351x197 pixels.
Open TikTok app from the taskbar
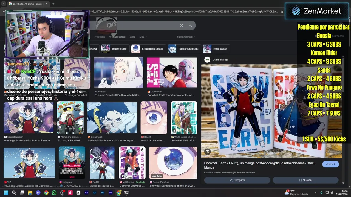pyautogui.click(x=70, y=193)
